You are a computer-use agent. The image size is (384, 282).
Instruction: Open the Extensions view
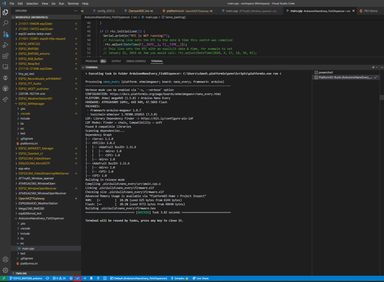point(5,56)
